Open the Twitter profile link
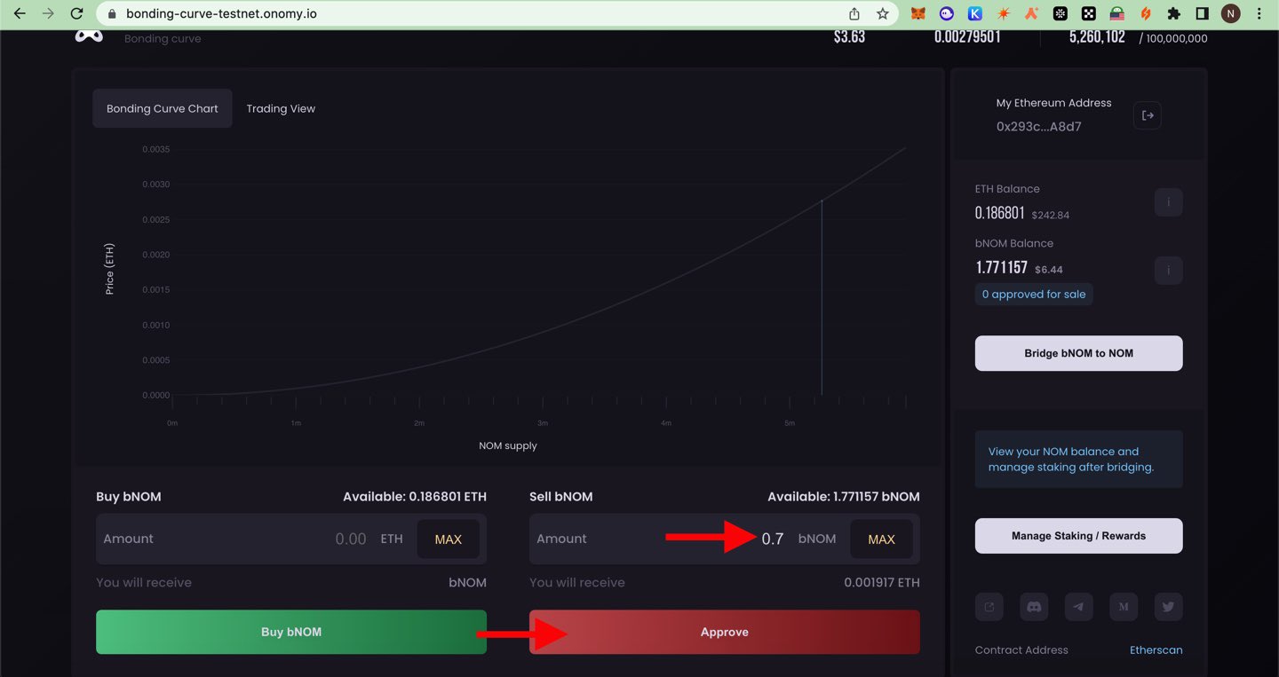 1168,607
